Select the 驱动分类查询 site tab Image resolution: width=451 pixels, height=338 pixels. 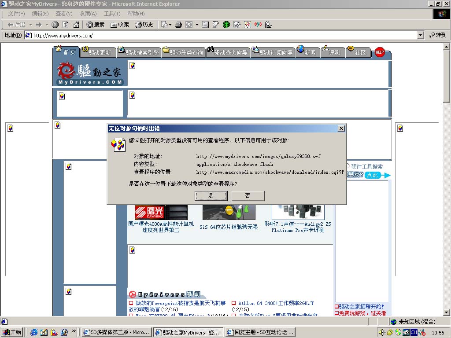pyautogui.click(x=183, y=52)
